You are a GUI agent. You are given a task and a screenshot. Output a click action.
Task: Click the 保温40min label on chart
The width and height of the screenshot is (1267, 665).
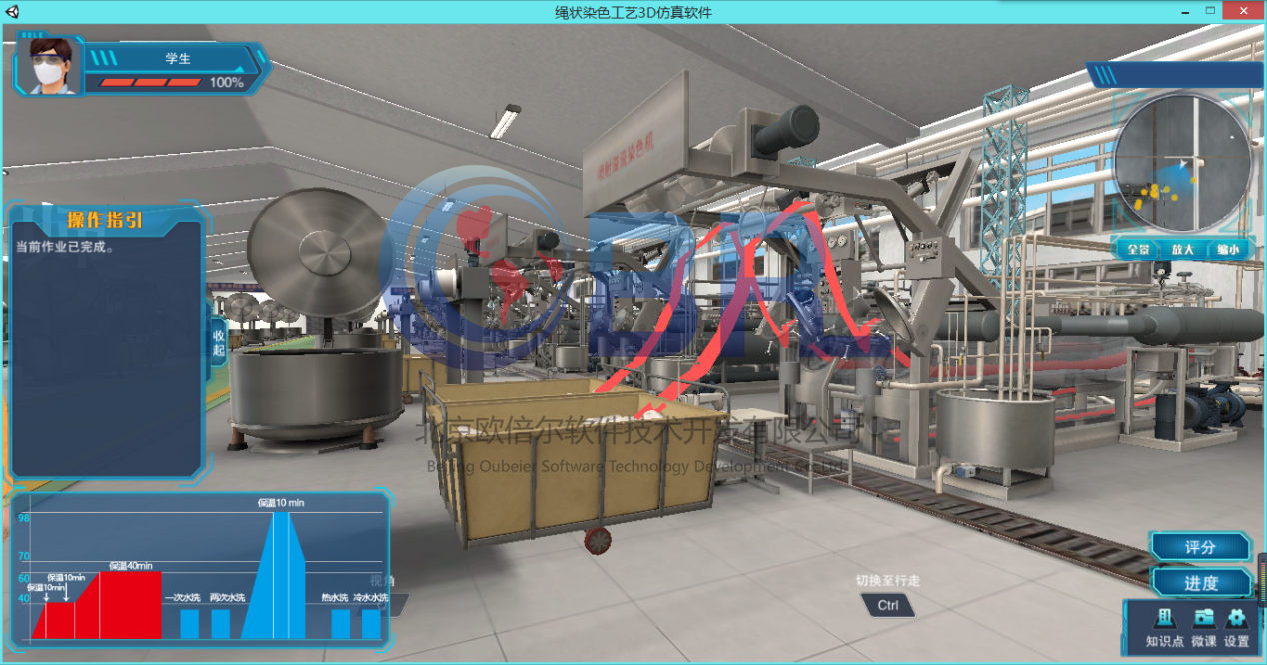(x=130, y=566)
